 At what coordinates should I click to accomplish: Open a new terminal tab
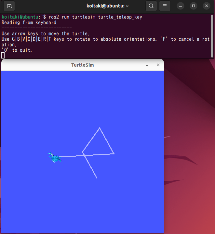(9, 6)
